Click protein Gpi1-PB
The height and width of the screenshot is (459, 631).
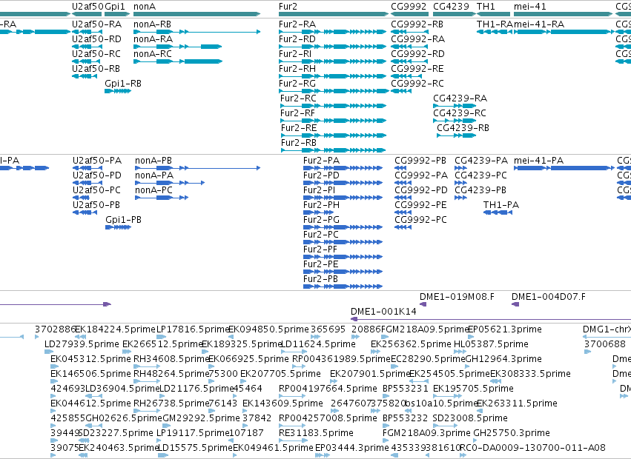pos(119,227)
